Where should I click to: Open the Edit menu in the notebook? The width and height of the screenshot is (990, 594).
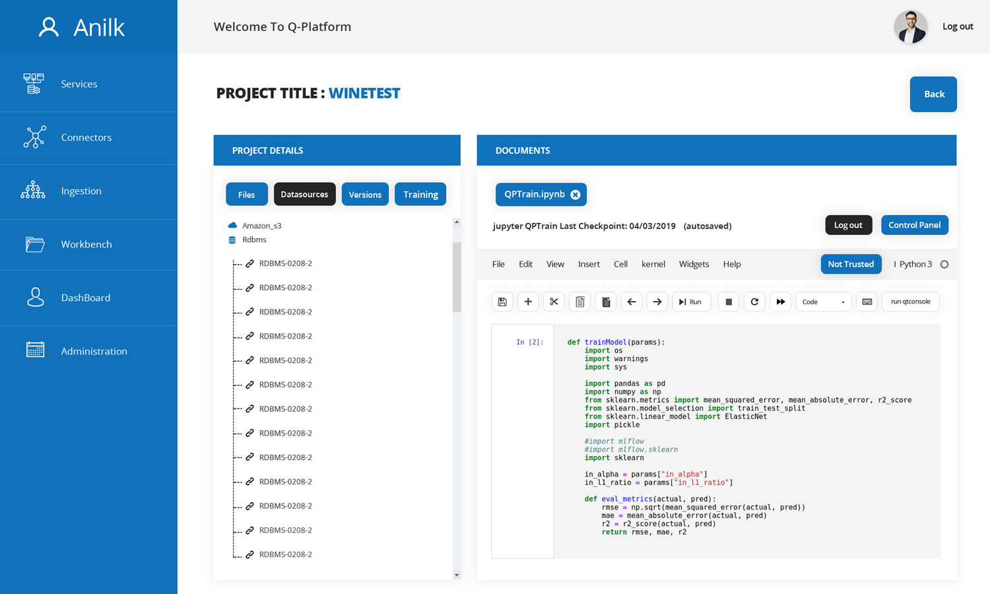pyautogui.click(x=525, y=264)
